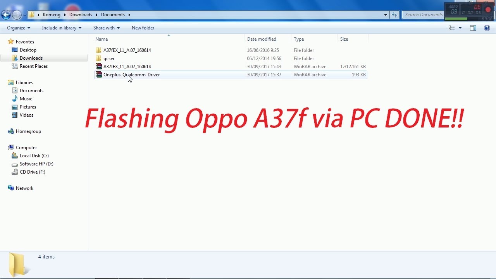Image resolution: width=496 pixels, height=279 pixels.
Task: Expand the address bar history dropdown
Action: pos(386,15)
